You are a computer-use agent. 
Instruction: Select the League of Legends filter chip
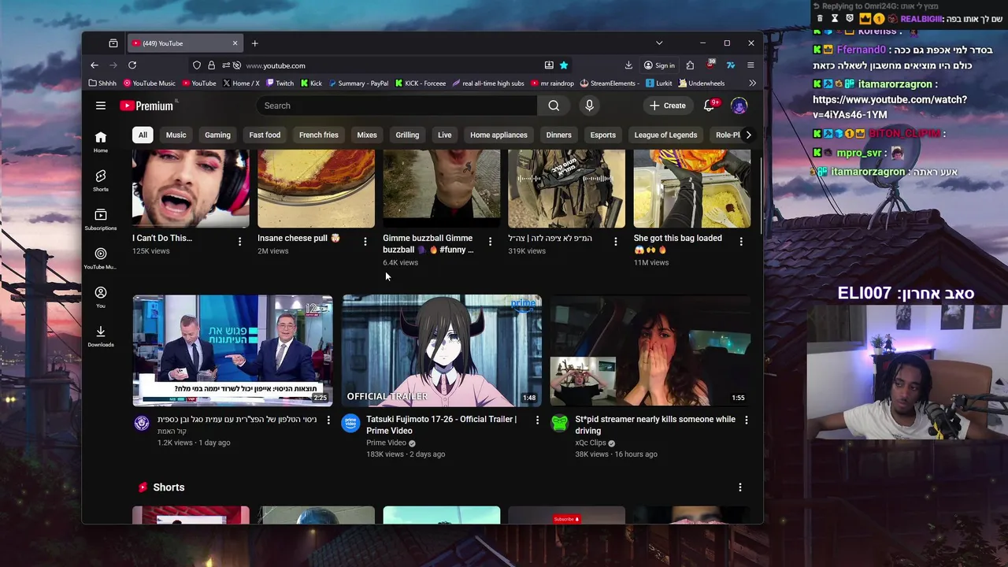pyautogui.click(x=665, y=135)
